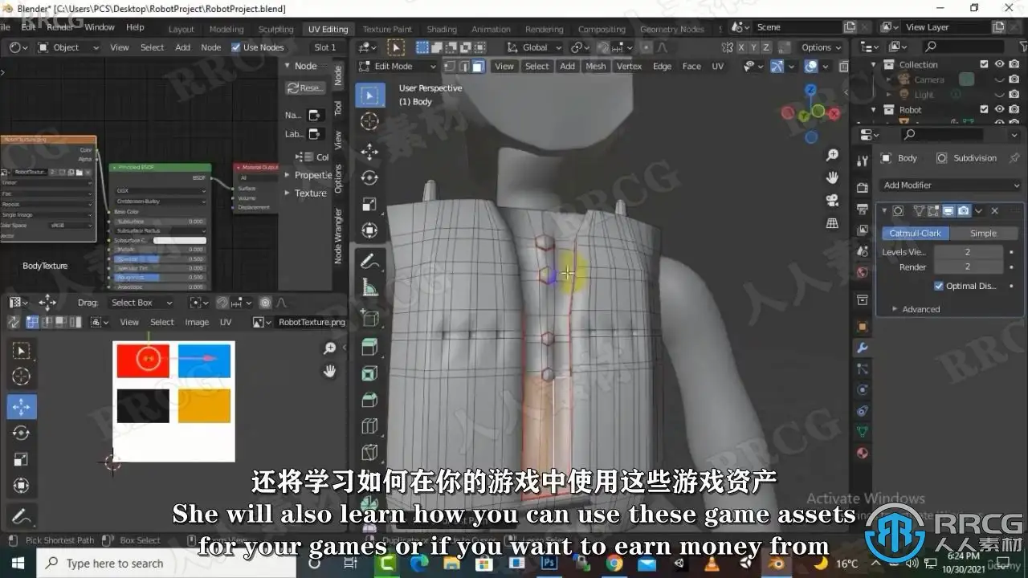Open the Edit Mode dropdown
1028x578 pixels.
[398, 67]
